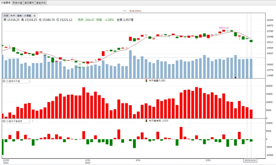Click the 收 15221.12 closing value

(x=64, y=20)
